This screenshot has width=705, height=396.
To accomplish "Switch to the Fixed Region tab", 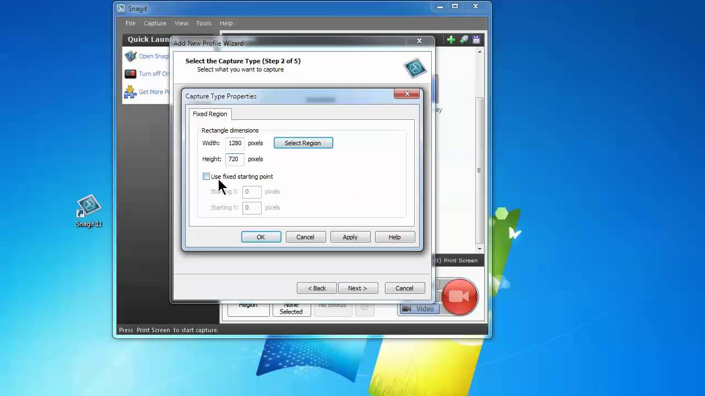I will [x=210, y=114].
